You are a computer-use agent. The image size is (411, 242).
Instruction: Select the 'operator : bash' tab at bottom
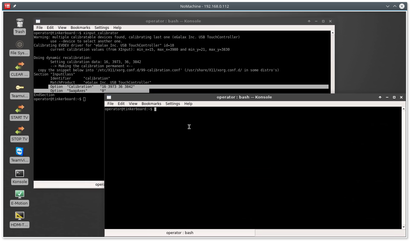click(x=180, y=233)
